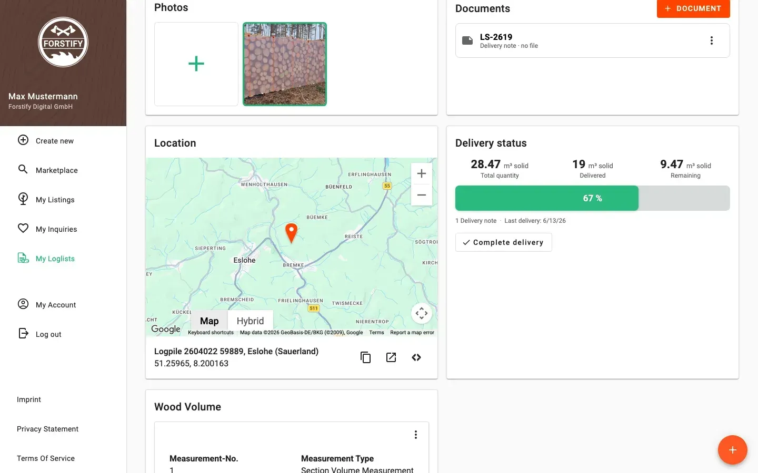Screen dimensions: 758x473
Task: Copy the logpile coordinates to clipboard
Action: [x=366, y=357]
